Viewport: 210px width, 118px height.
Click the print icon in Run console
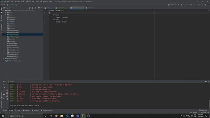(x=7, y=96)
